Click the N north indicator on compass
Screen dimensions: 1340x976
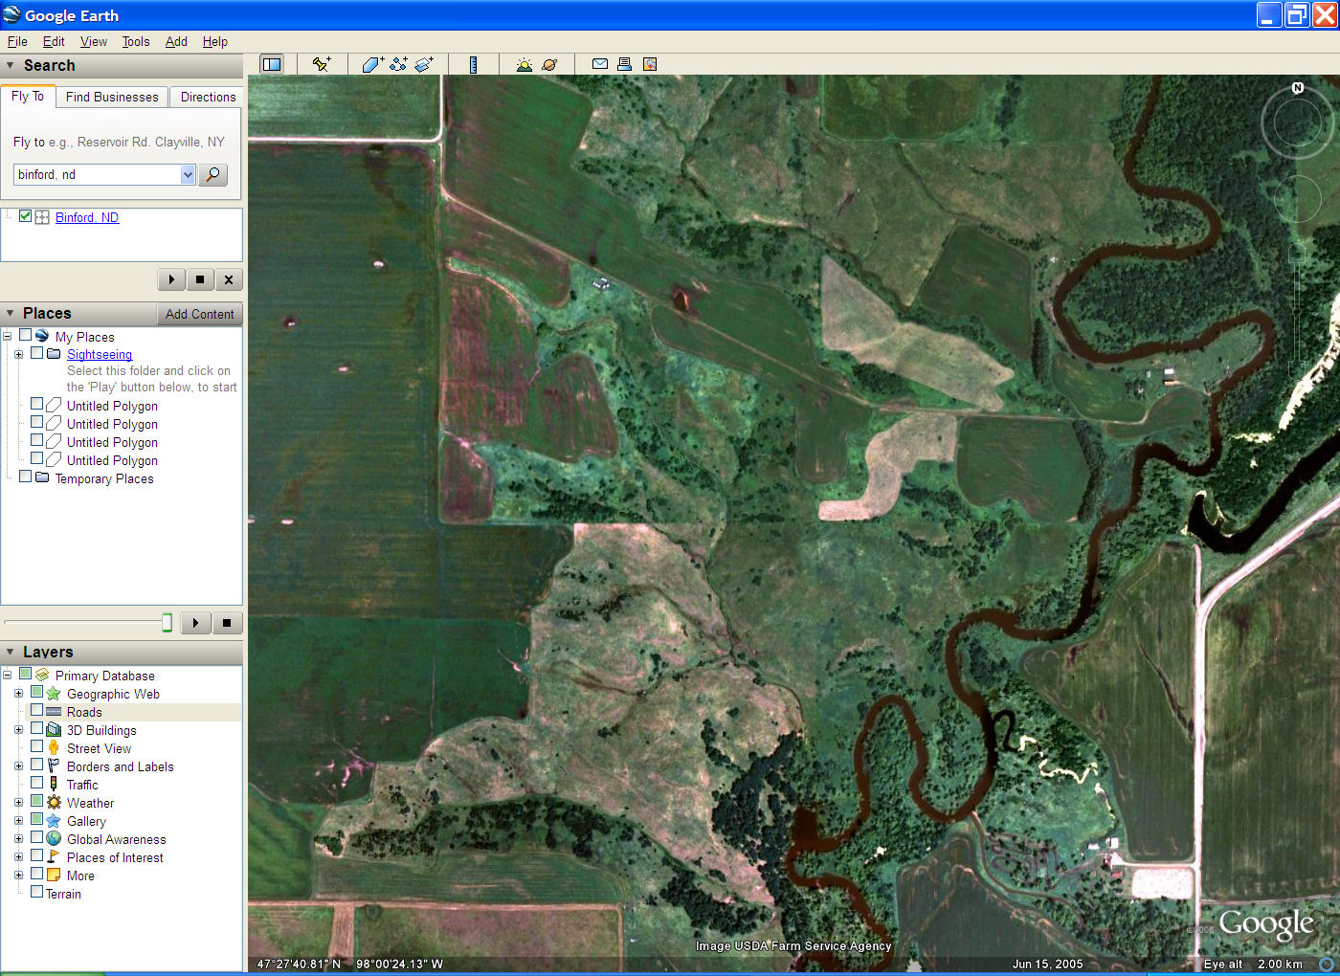click(x=1298, y=88)
